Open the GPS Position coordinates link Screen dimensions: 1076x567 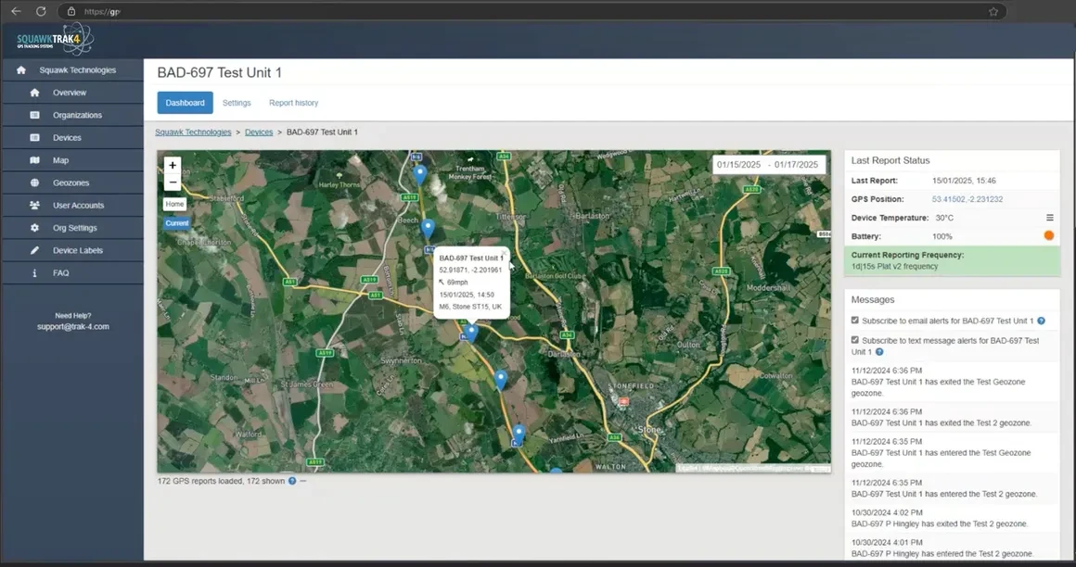(967, 199)
